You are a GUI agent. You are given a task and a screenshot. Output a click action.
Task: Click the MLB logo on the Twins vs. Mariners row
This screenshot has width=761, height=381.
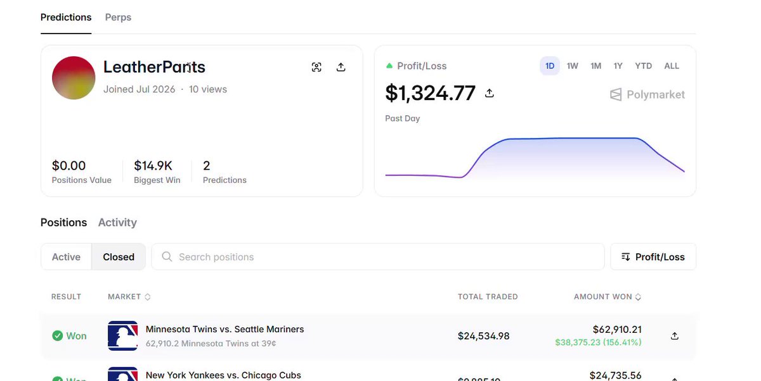click(x=123, y=335)
